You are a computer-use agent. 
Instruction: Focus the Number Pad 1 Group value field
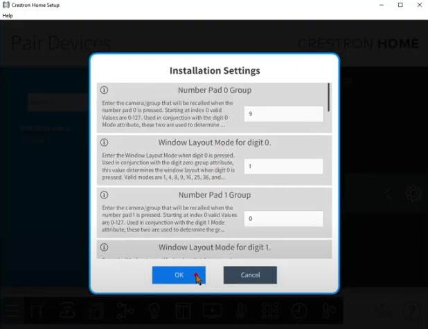283,218
